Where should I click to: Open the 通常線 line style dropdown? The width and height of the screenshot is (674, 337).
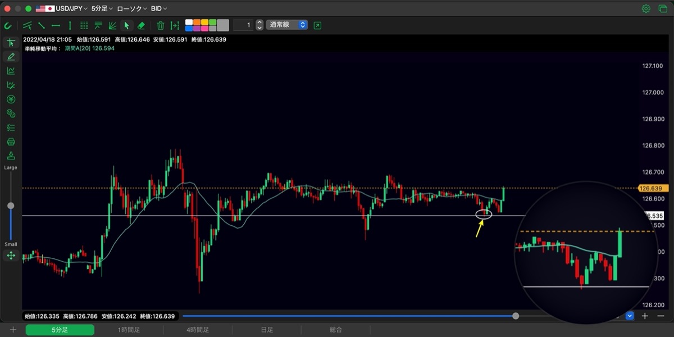coord(286,25)
